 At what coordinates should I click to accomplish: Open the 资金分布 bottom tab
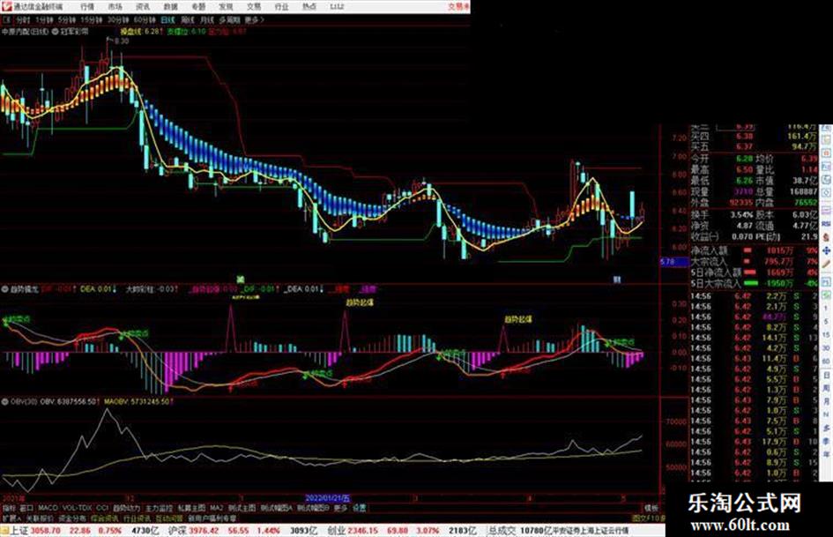coord(72,518)
